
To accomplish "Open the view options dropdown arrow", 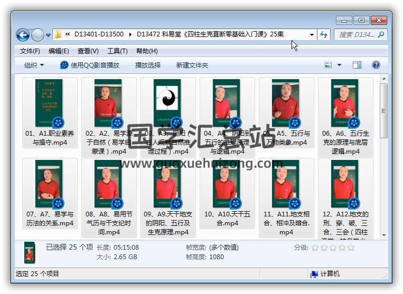I will coord(339,65).
